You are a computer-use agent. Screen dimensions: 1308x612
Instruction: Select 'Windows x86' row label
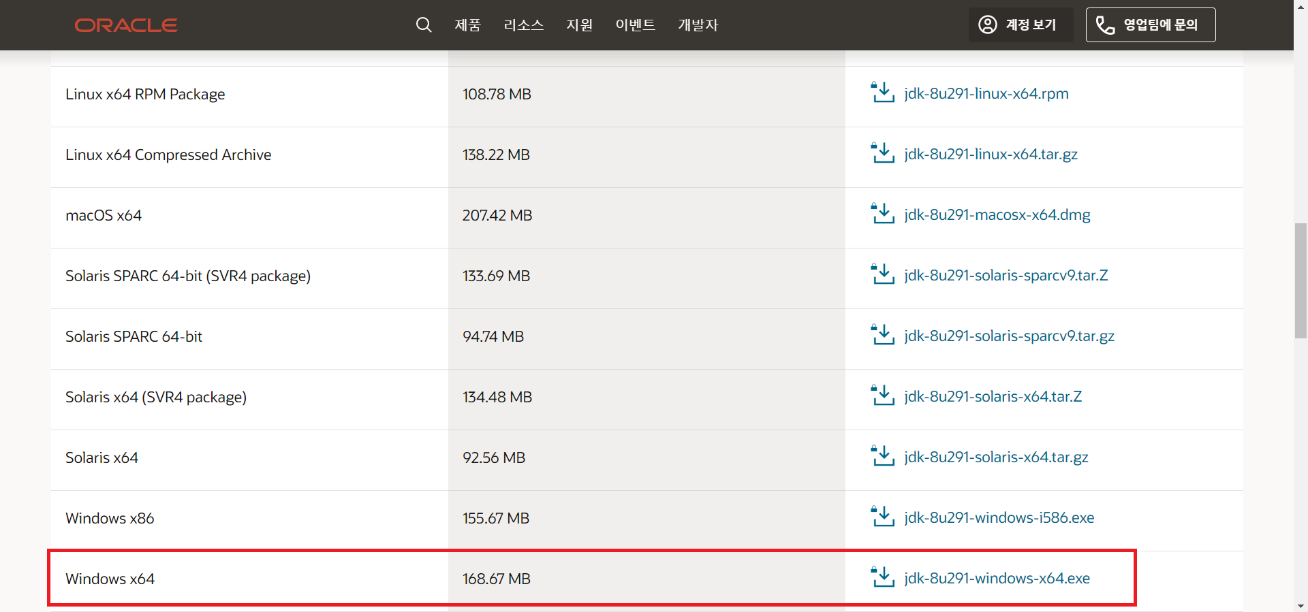click(110, 518)
